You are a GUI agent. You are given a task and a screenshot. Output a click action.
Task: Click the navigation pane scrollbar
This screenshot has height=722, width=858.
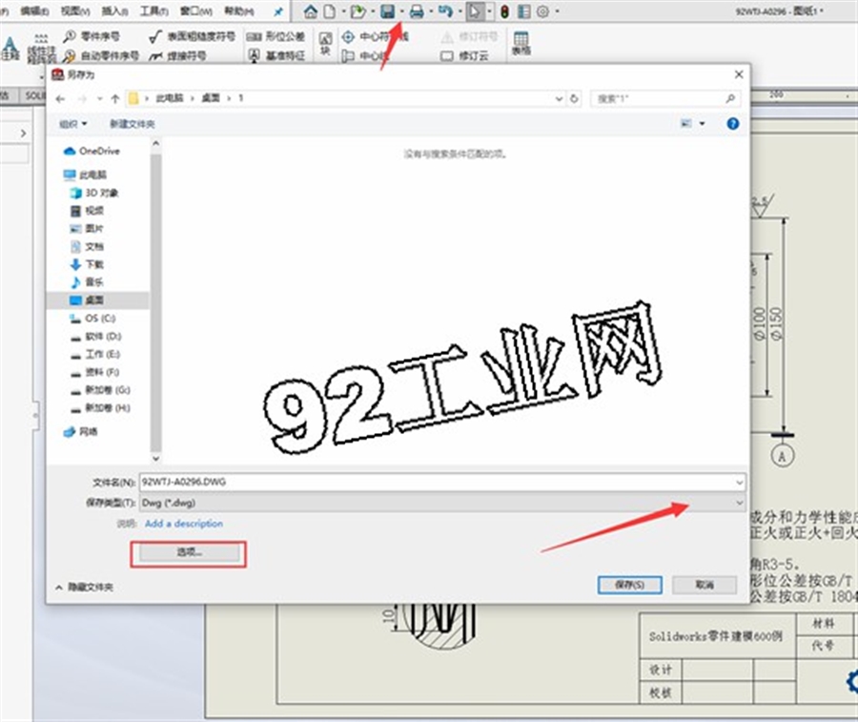click(156, 300)
